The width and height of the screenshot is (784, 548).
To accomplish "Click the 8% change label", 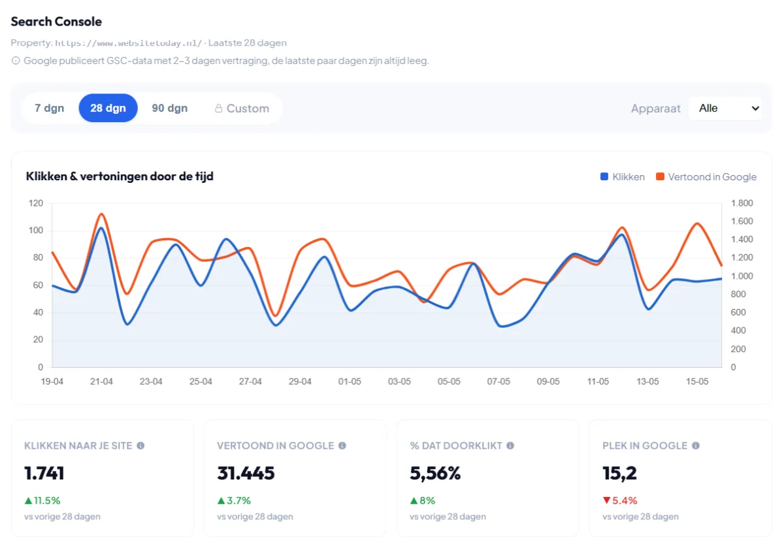I will [427, 501].
